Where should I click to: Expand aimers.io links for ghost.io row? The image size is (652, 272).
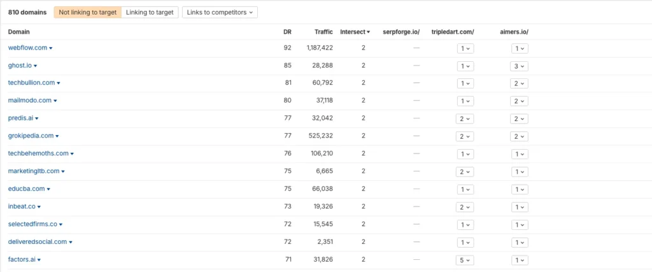click(520, 66)
